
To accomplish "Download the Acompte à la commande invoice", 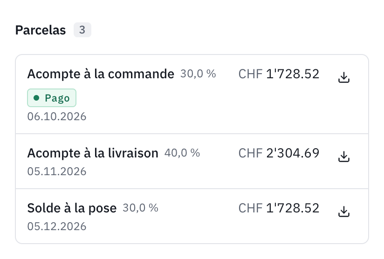I will click(x=344, y=77).
